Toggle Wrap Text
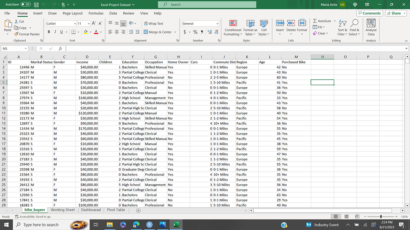This screenshot has height=230, width=410. click(154, 24)
